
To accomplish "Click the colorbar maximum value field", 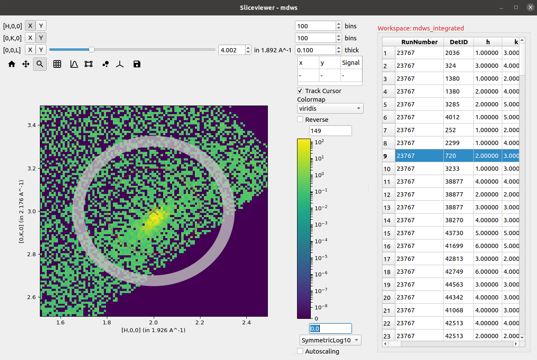I will point(330,130).
